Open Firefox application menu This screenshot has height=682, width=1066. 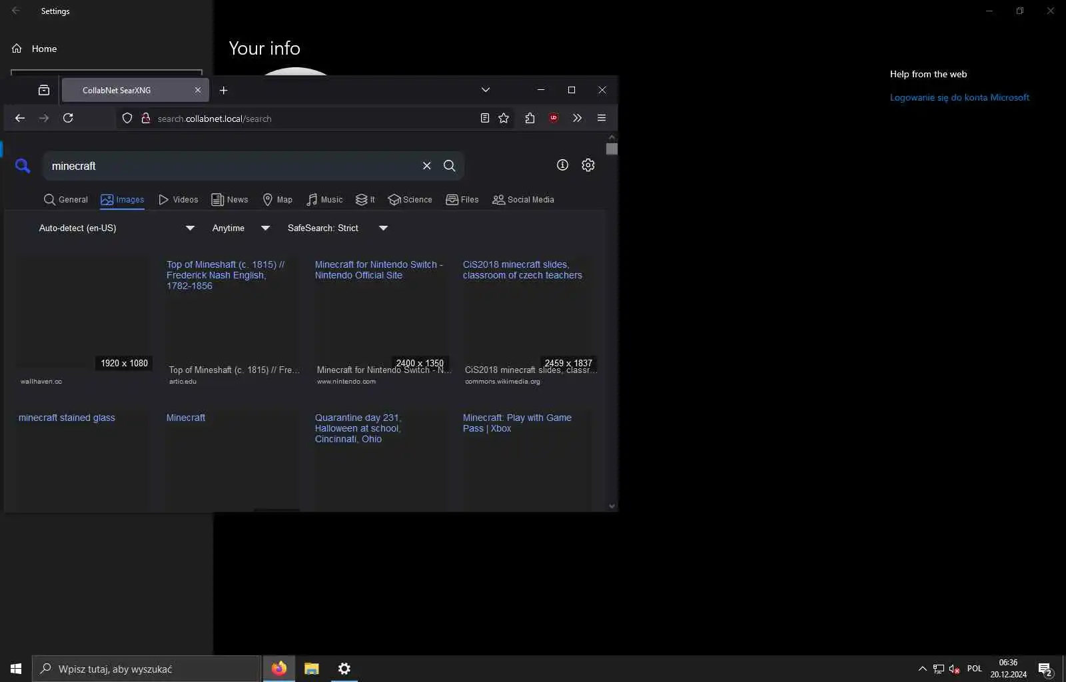tap(602, 118)
